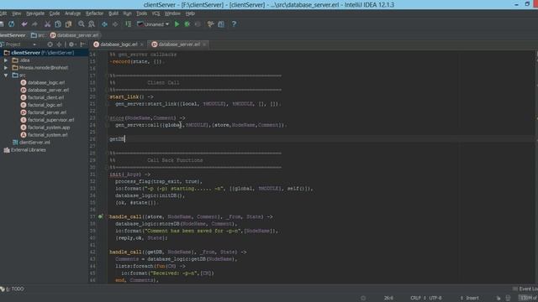Open the Build menu
Screen dimensions: 538x302
point(113,13)
